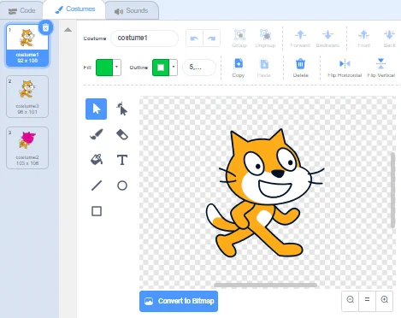Switch to the Sounds tab
Image resolution: width=401 pixels, height=318 pixels.
coord(131,11)
